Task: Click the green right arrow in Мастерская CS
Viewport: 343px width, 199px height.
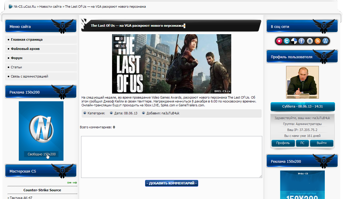Action: (x=75, y=183)
